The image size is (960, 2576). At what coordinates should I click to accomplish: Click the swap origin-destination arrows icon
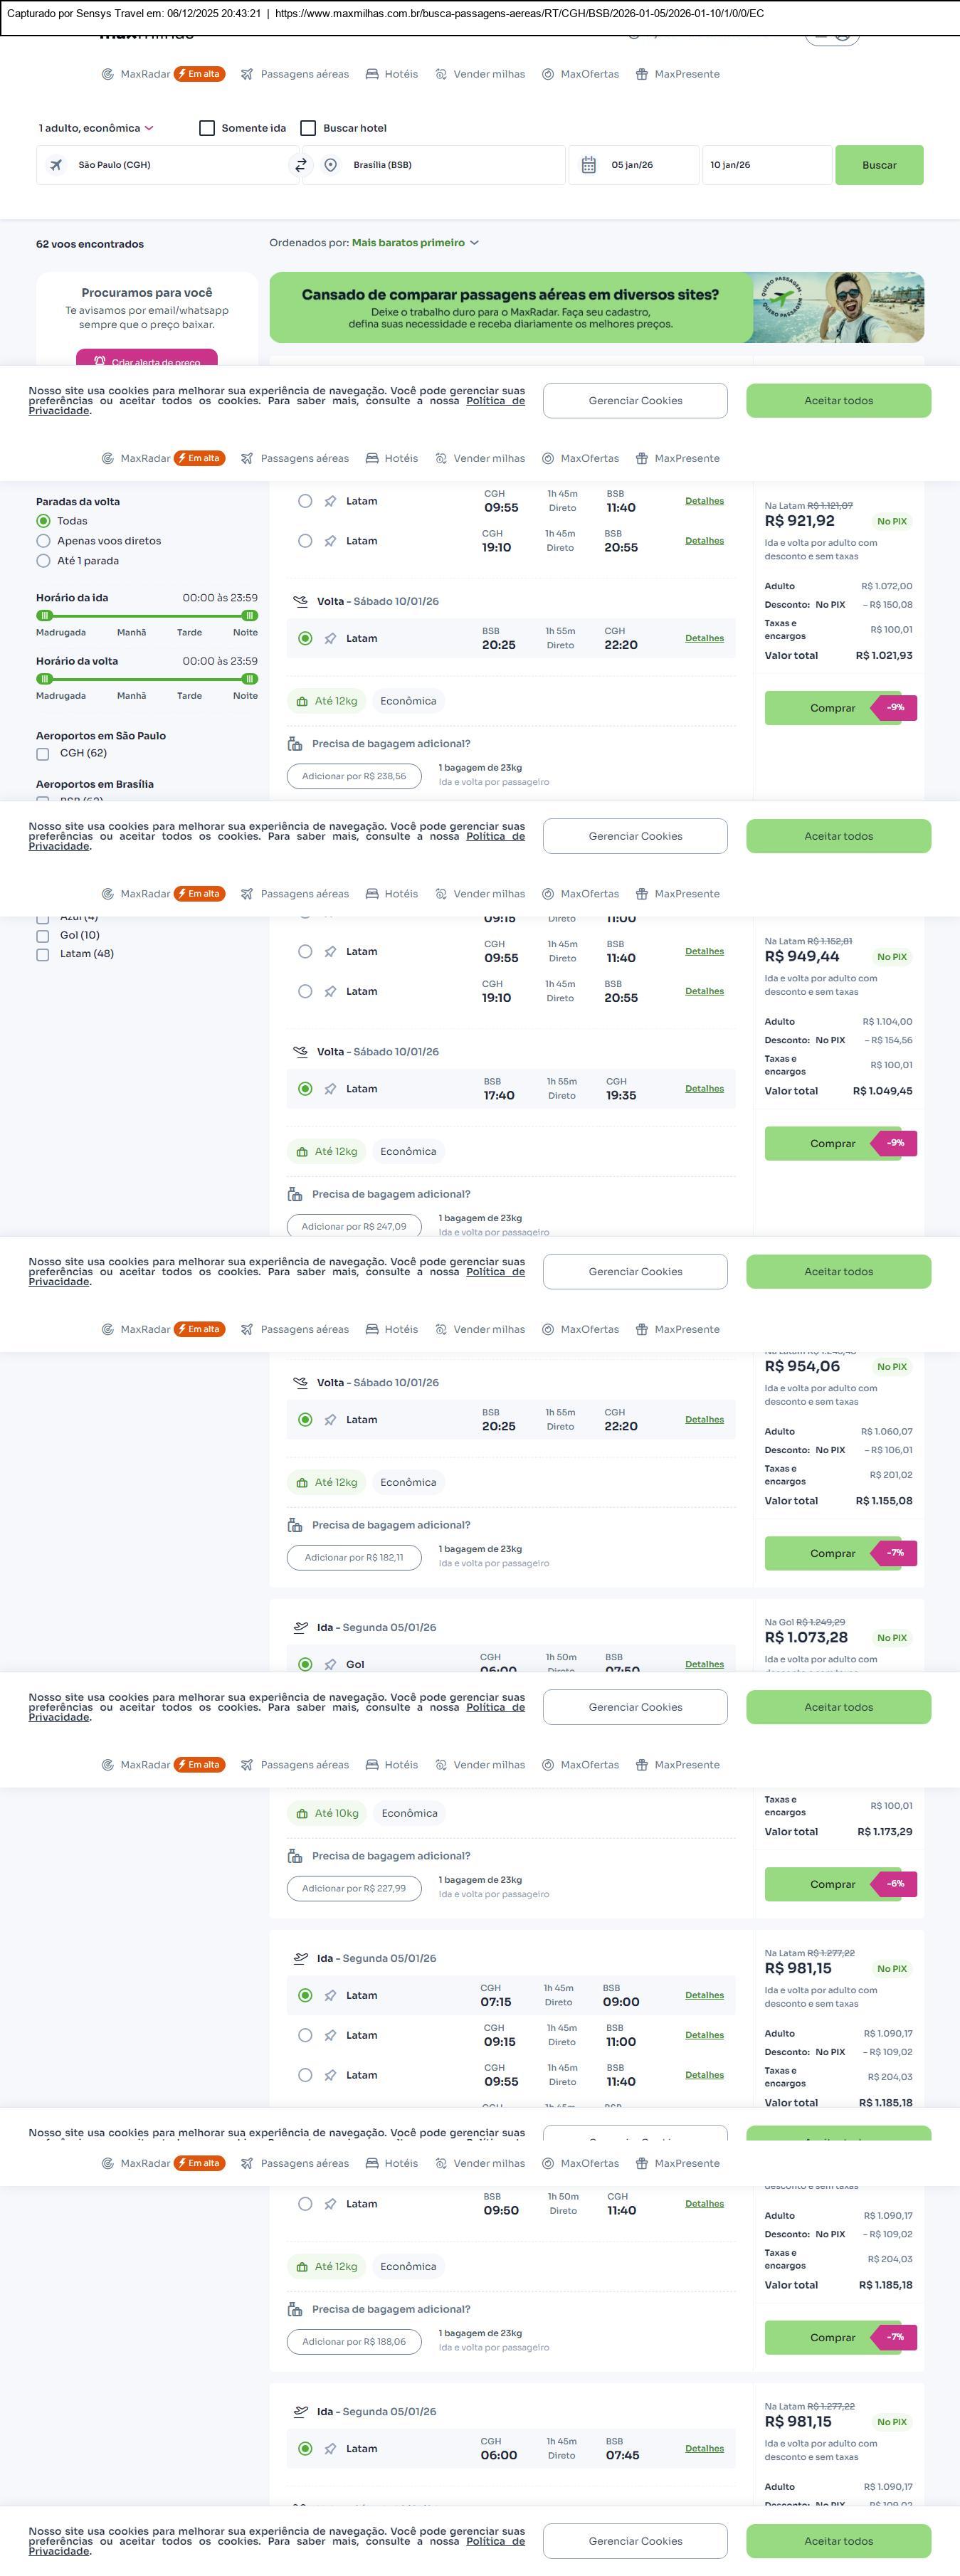tap(300, 165)
